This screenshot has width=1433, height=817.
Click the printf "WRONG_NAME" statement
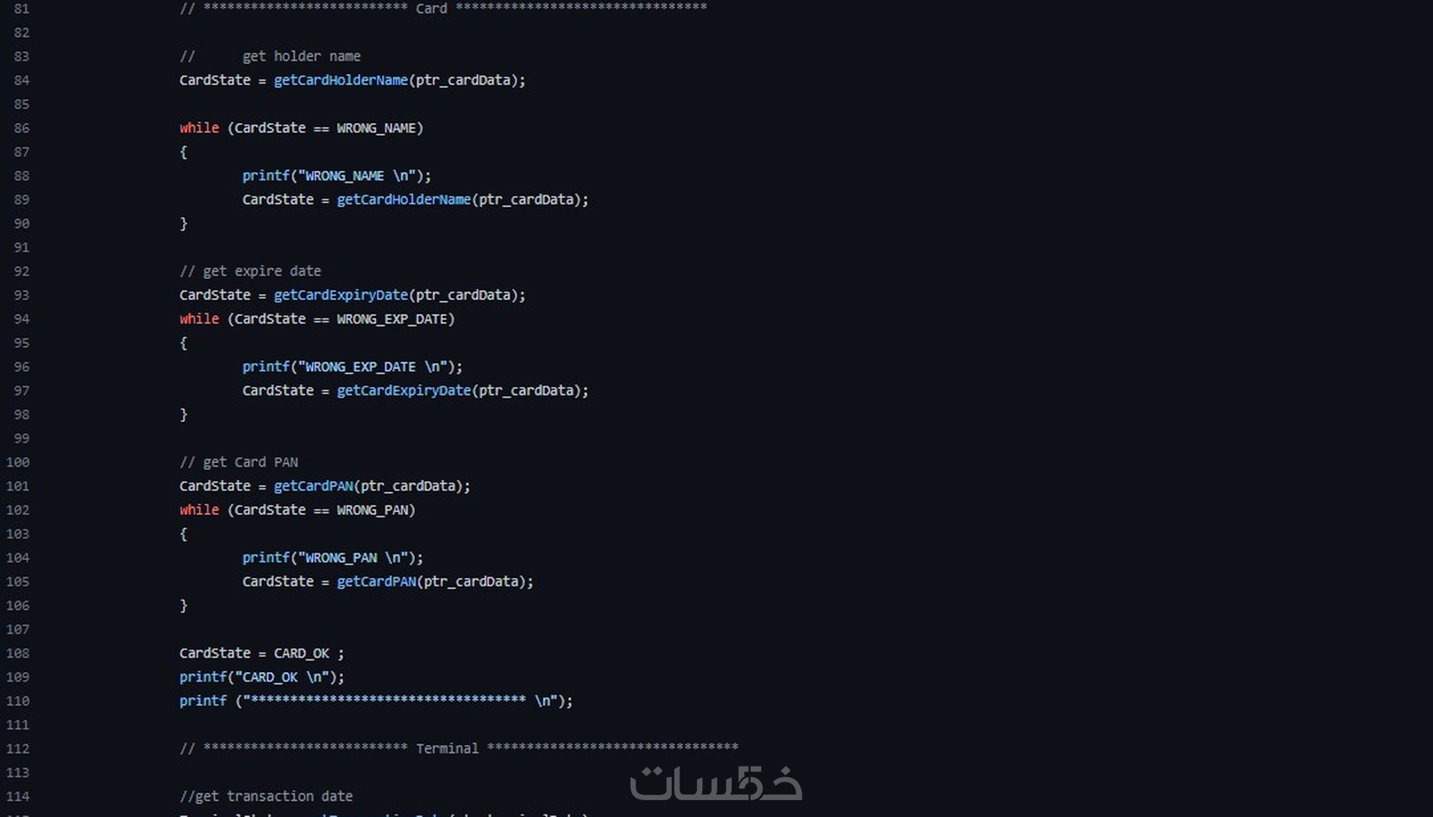pyautogui.click(x=336, y=176)
